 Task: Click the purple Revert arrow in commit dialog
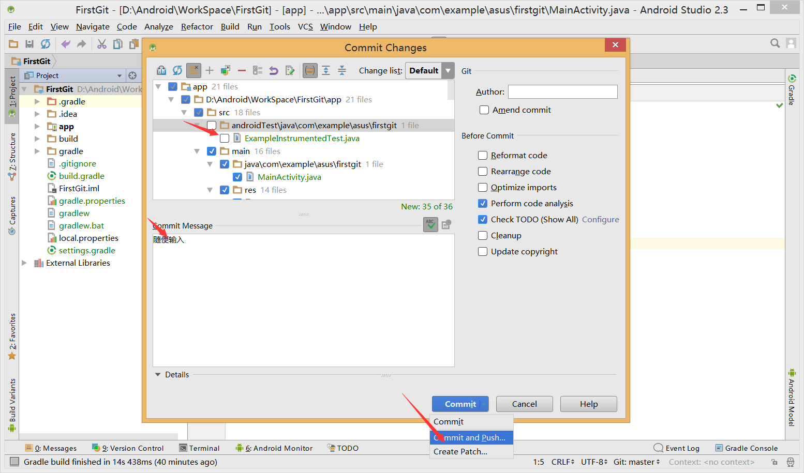point(274,70)
